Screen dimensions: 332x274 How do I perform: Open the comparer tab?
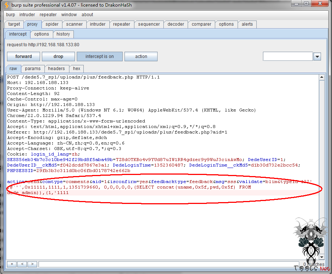[x=201, y=24]
